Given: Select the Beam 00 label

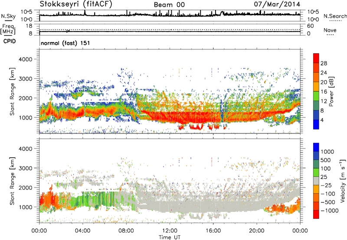Looking at the screenshot, I should point(169,5).
